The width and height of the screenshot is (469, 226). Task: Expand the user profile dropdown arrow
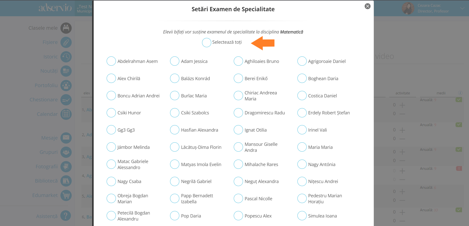pos(462,8)
